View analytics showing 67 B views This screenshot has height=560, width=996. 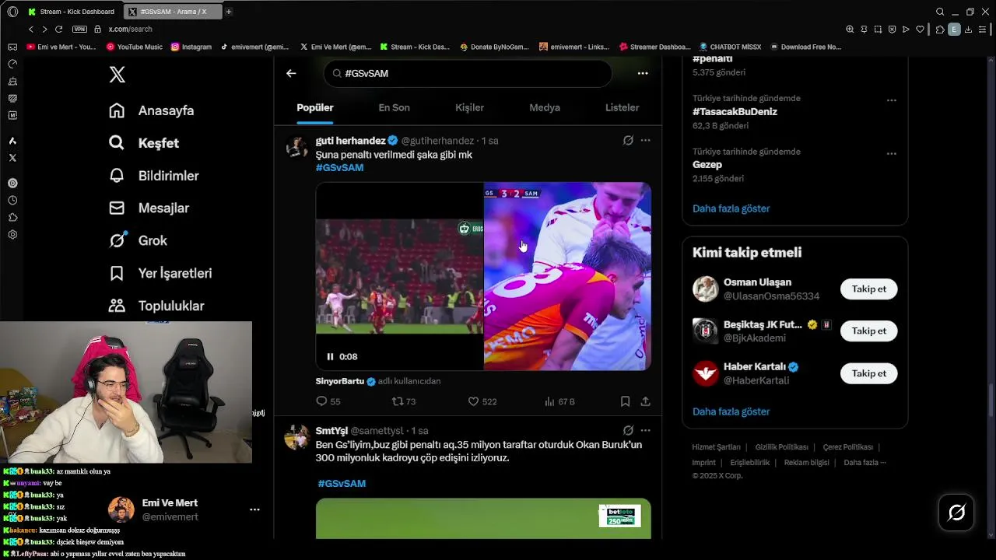pos(559,402)
